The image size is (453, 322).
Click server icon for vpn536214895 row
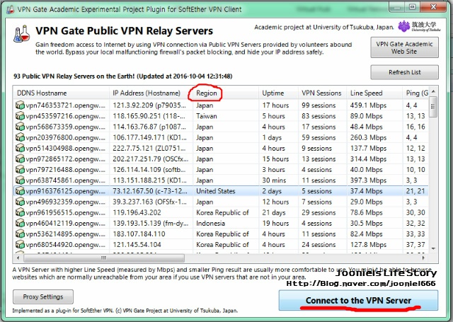point(20,234)
